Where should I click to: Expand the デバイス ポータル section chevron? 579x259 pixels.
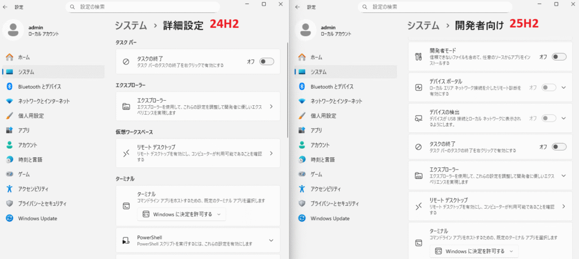pos(563,88)
